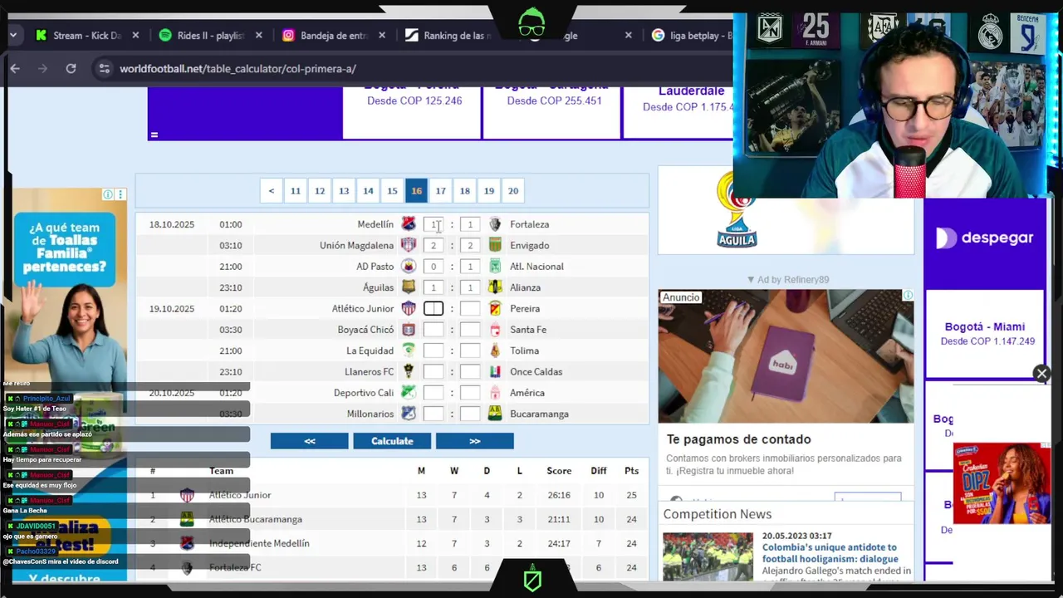The image size is (1063, 598).
Task: Click the Diff column header
Action: [x=599, y=471]
